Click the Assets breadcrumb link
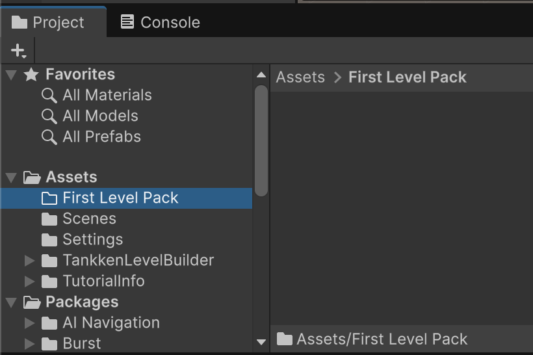Screen dimensions: 533x355 300,77
